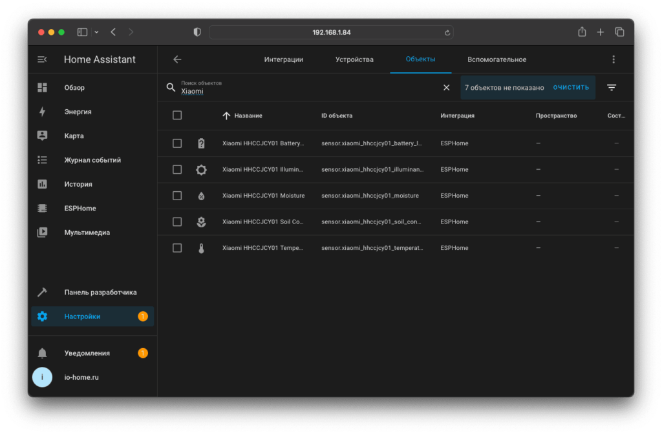Open the three-dot overflow menu
The image size is (662, 434).
[x=614, y=59]
